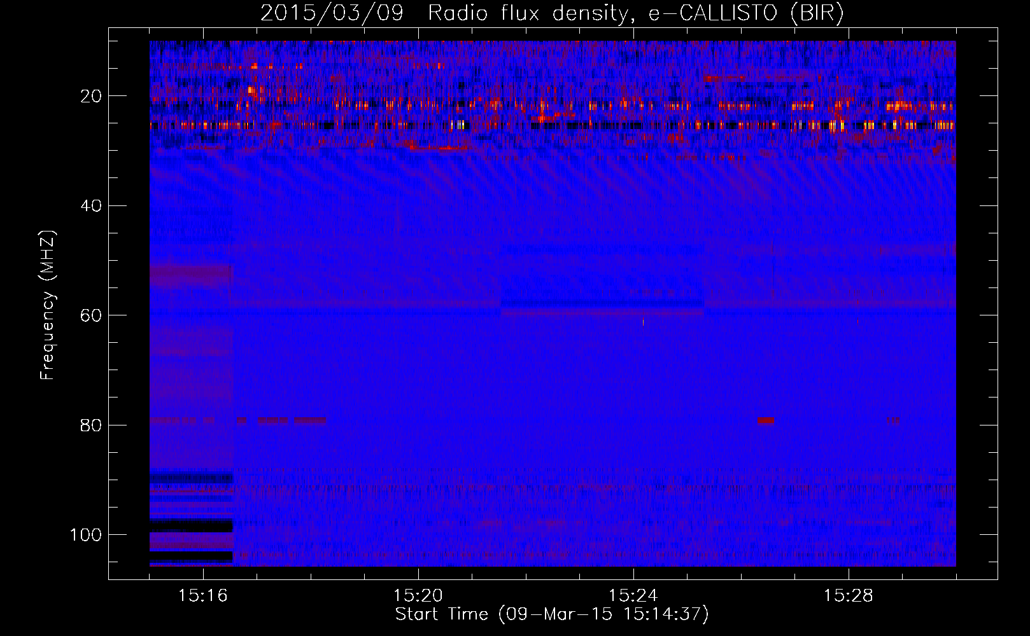Click the 20 MHz frequency tick label

point(92,96)
